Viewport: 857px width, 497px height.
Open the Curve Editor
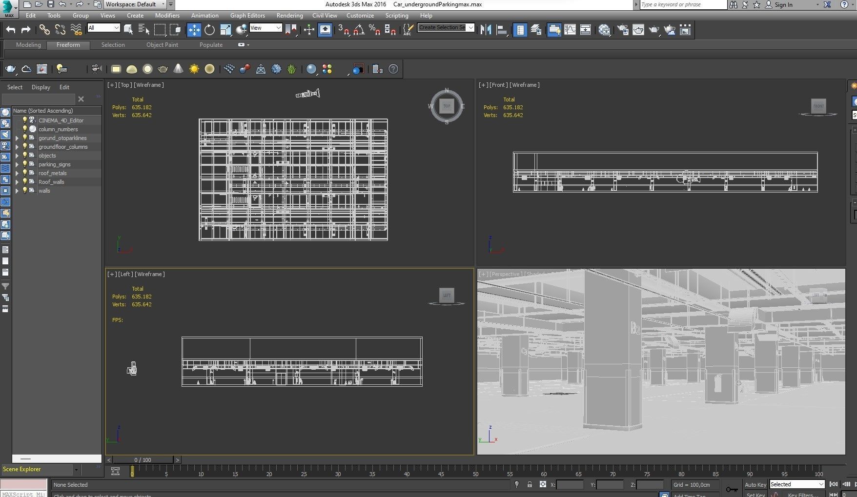click(x=570, y=30)
